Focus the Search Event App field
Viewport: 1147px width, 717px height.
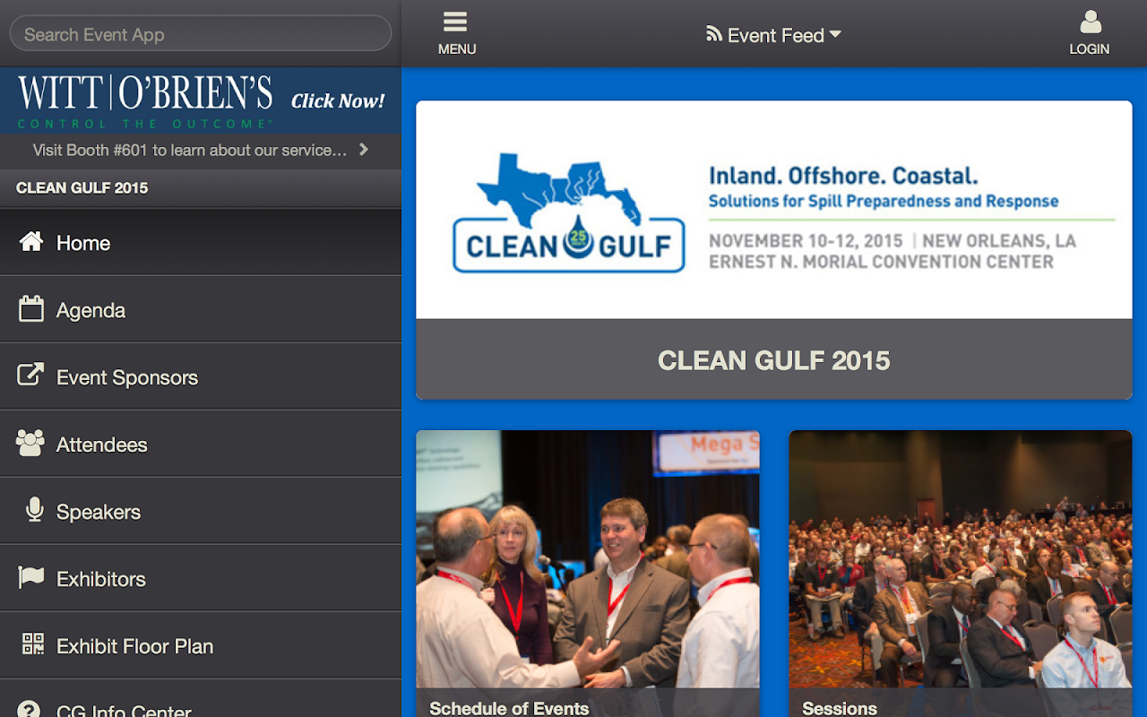[201, 34]
